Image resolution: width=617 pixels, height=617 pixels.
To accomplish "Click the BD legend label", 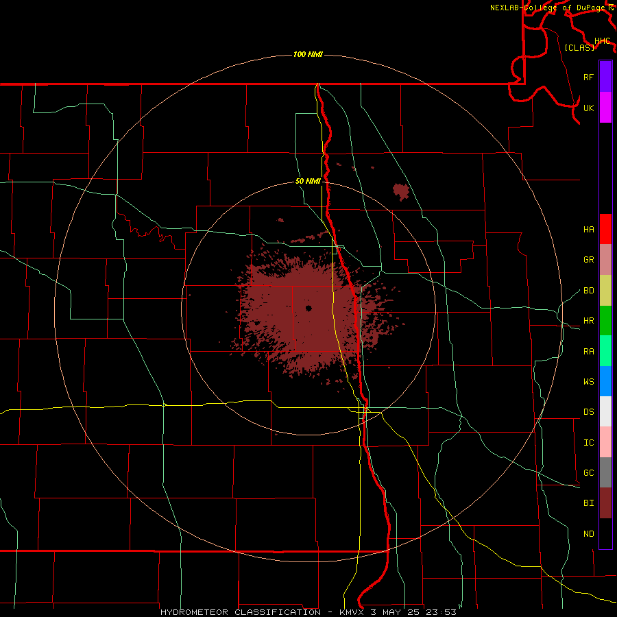I will point(588,291).
